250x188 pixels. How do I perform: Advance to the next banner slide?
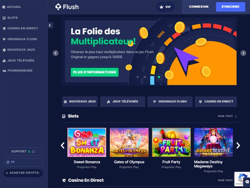click(243, 53)
